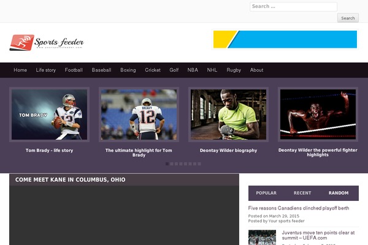
Task: Select the seventh carousel pagination dot
Action: [194, 164]
